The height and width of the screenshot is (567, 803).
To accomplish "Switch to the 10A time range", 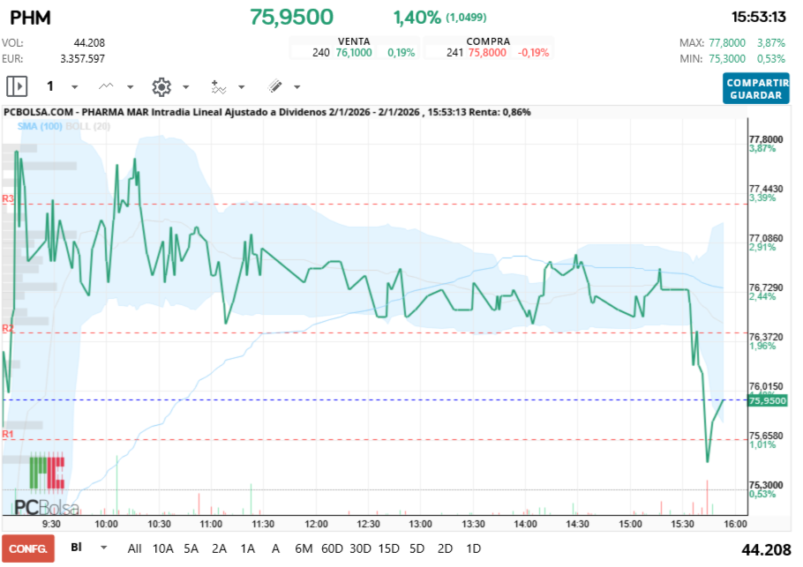I will (163, 548).
